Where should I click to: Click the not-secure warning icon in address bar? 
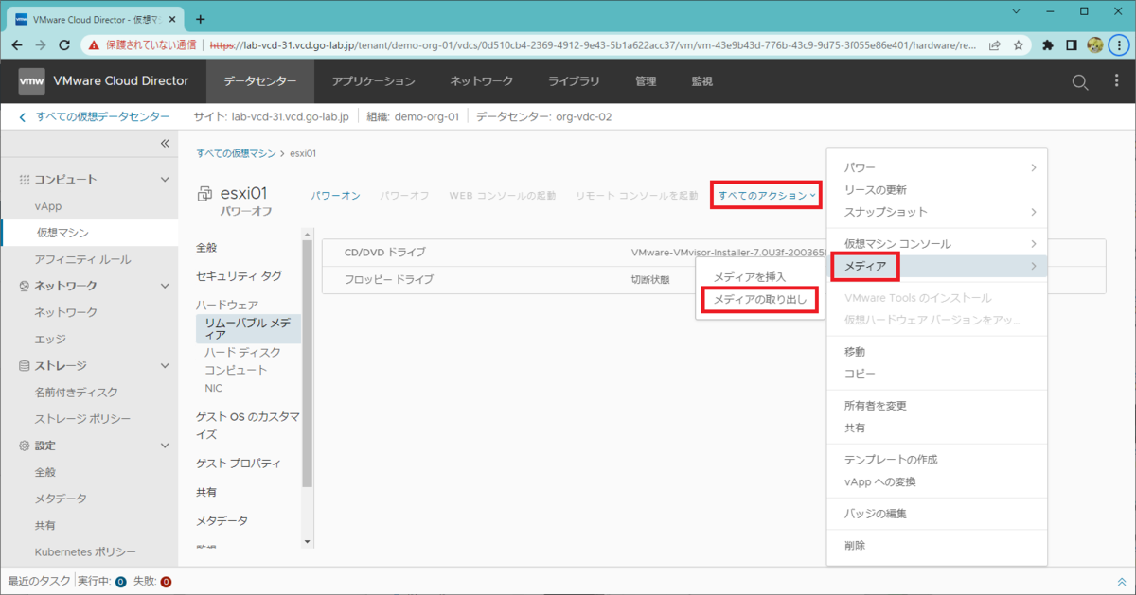point(93,44)
